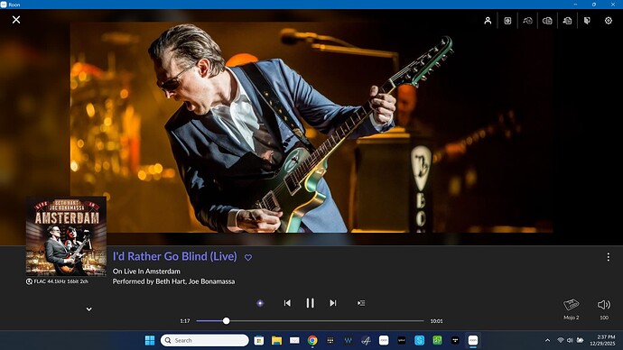The image size is (623, 350).
Task: Click the active Roon taskbar icon
Action: [473, 340]
